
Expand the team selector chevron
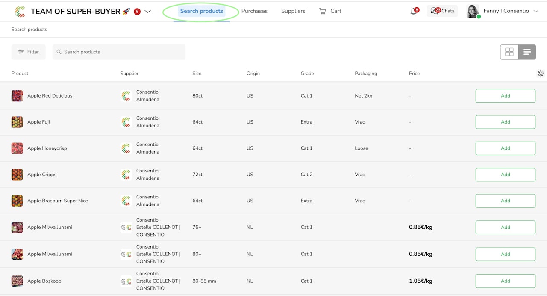click(148, 12)
